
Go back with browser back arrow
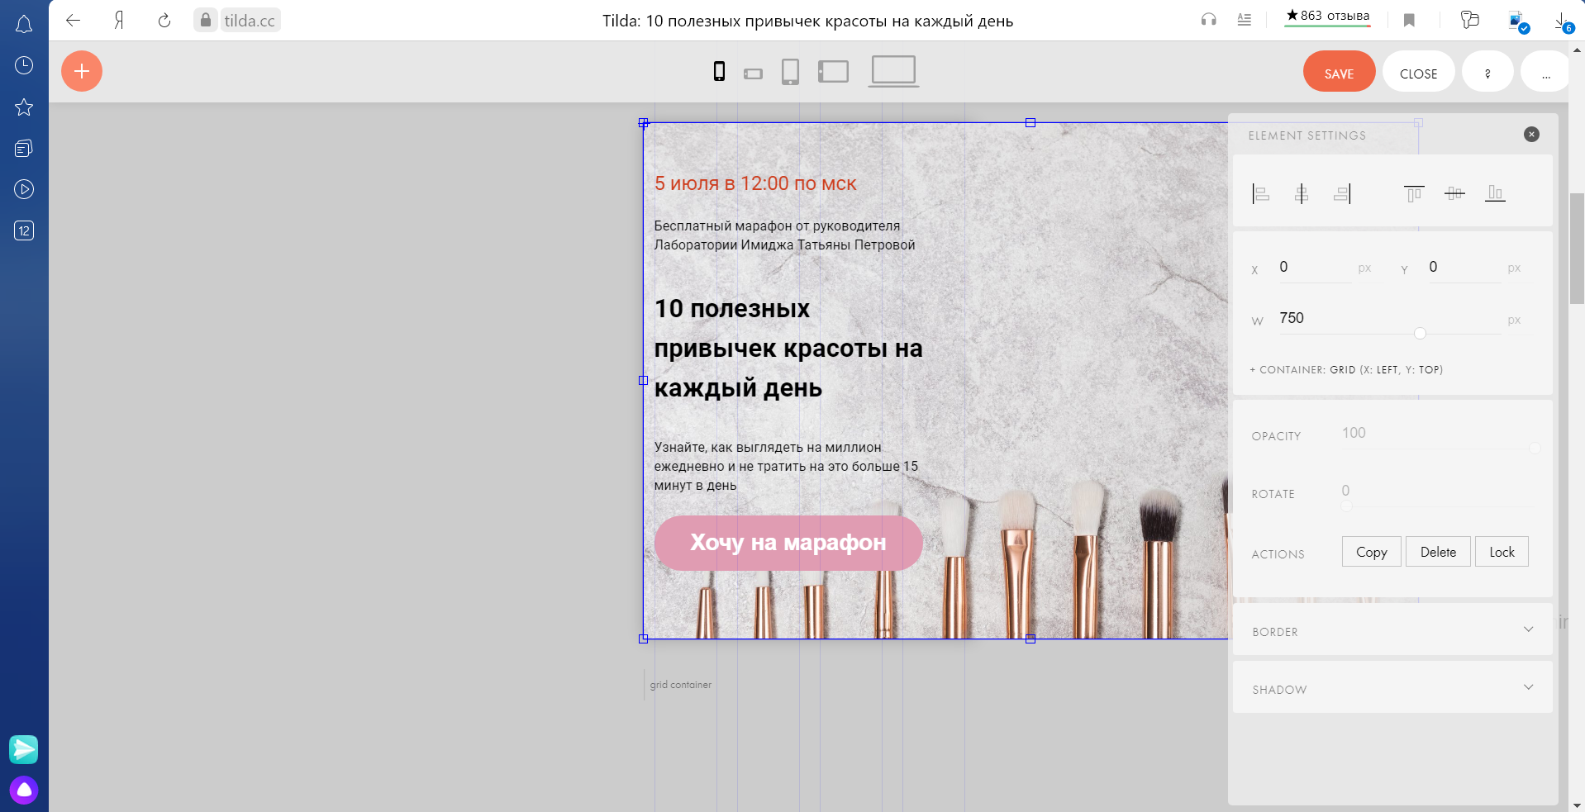click(x=74, y=20)
